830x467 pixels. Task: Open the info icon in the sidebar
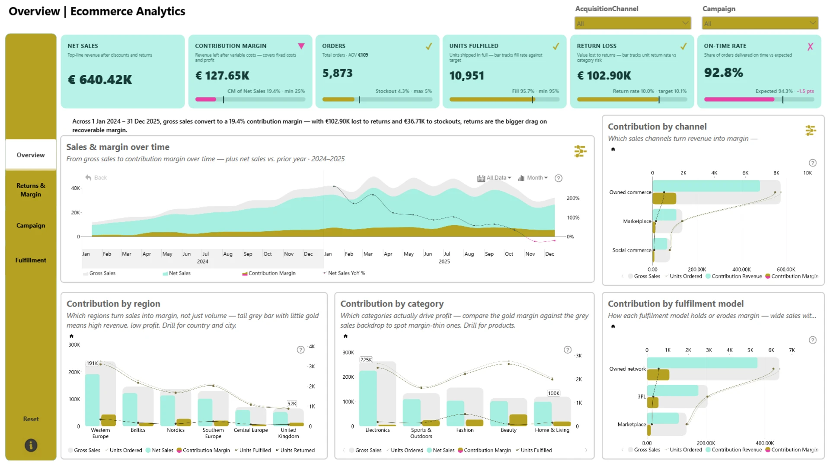31,445
